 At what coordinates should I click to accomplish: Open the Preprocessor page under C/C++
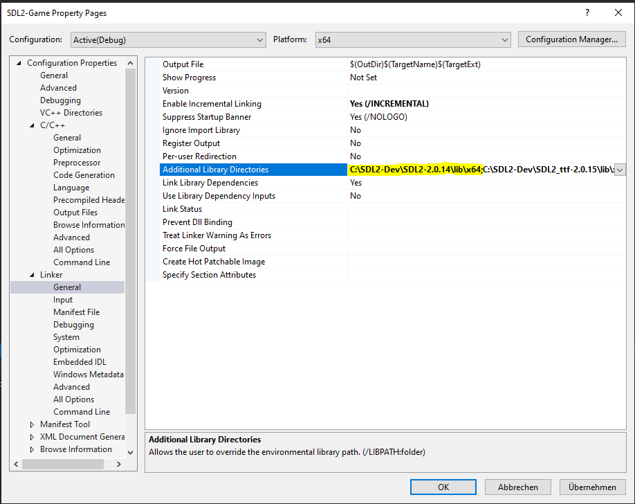(x=77, y=163)
